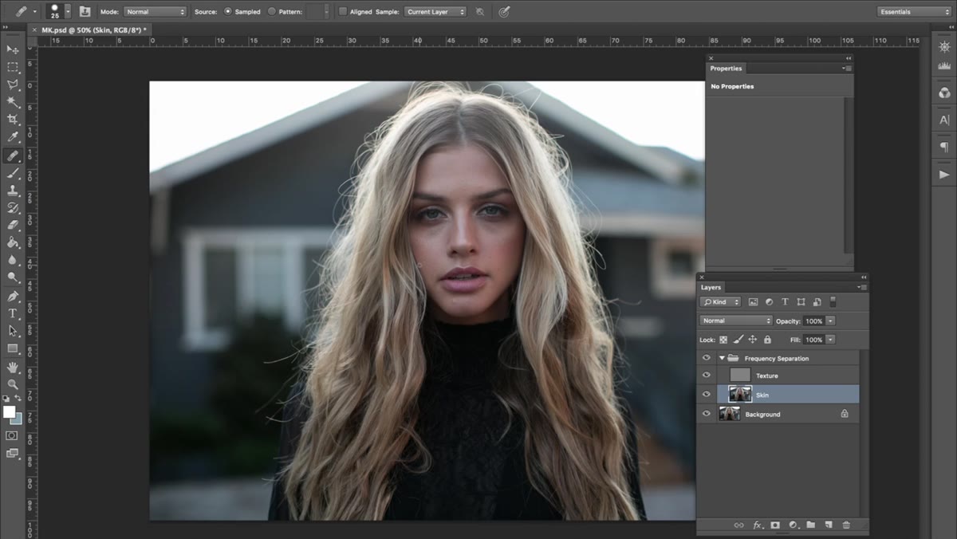Screen dimensions: 957x539
Task: Select the Zoom tool
Action: tap(13, 384)
